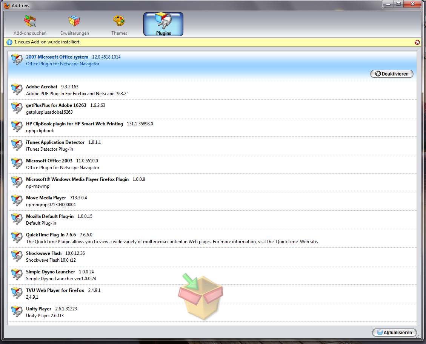Screen dimensions: 426x344
Task: Select the Mozilla Default Plug-in entry
Action: pos(212,220)
